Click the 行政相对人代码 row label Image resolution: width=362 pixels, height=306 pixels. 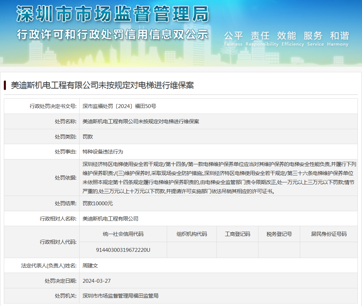(58, 242)
